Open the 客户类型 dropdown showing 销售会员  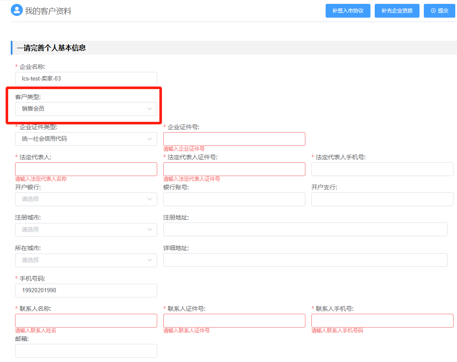(86, 109)
